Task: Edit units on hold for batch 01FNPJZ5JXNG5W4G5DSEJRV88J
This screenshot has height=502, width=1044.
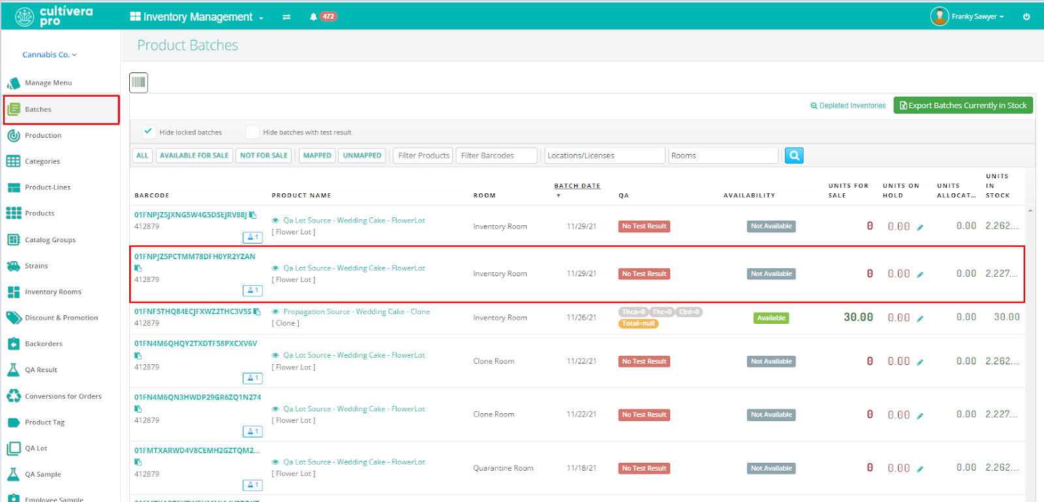Action: [920, 227]
